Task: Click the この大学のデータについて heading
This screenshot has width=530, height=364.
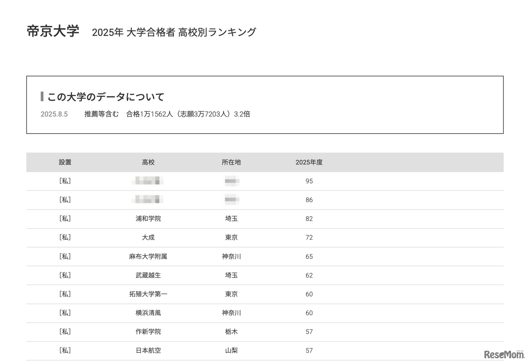Action: tap(105, 96)
